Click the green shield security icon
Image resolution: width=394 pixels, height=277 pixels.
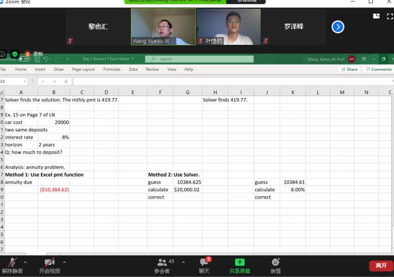(x=15, y=54)
